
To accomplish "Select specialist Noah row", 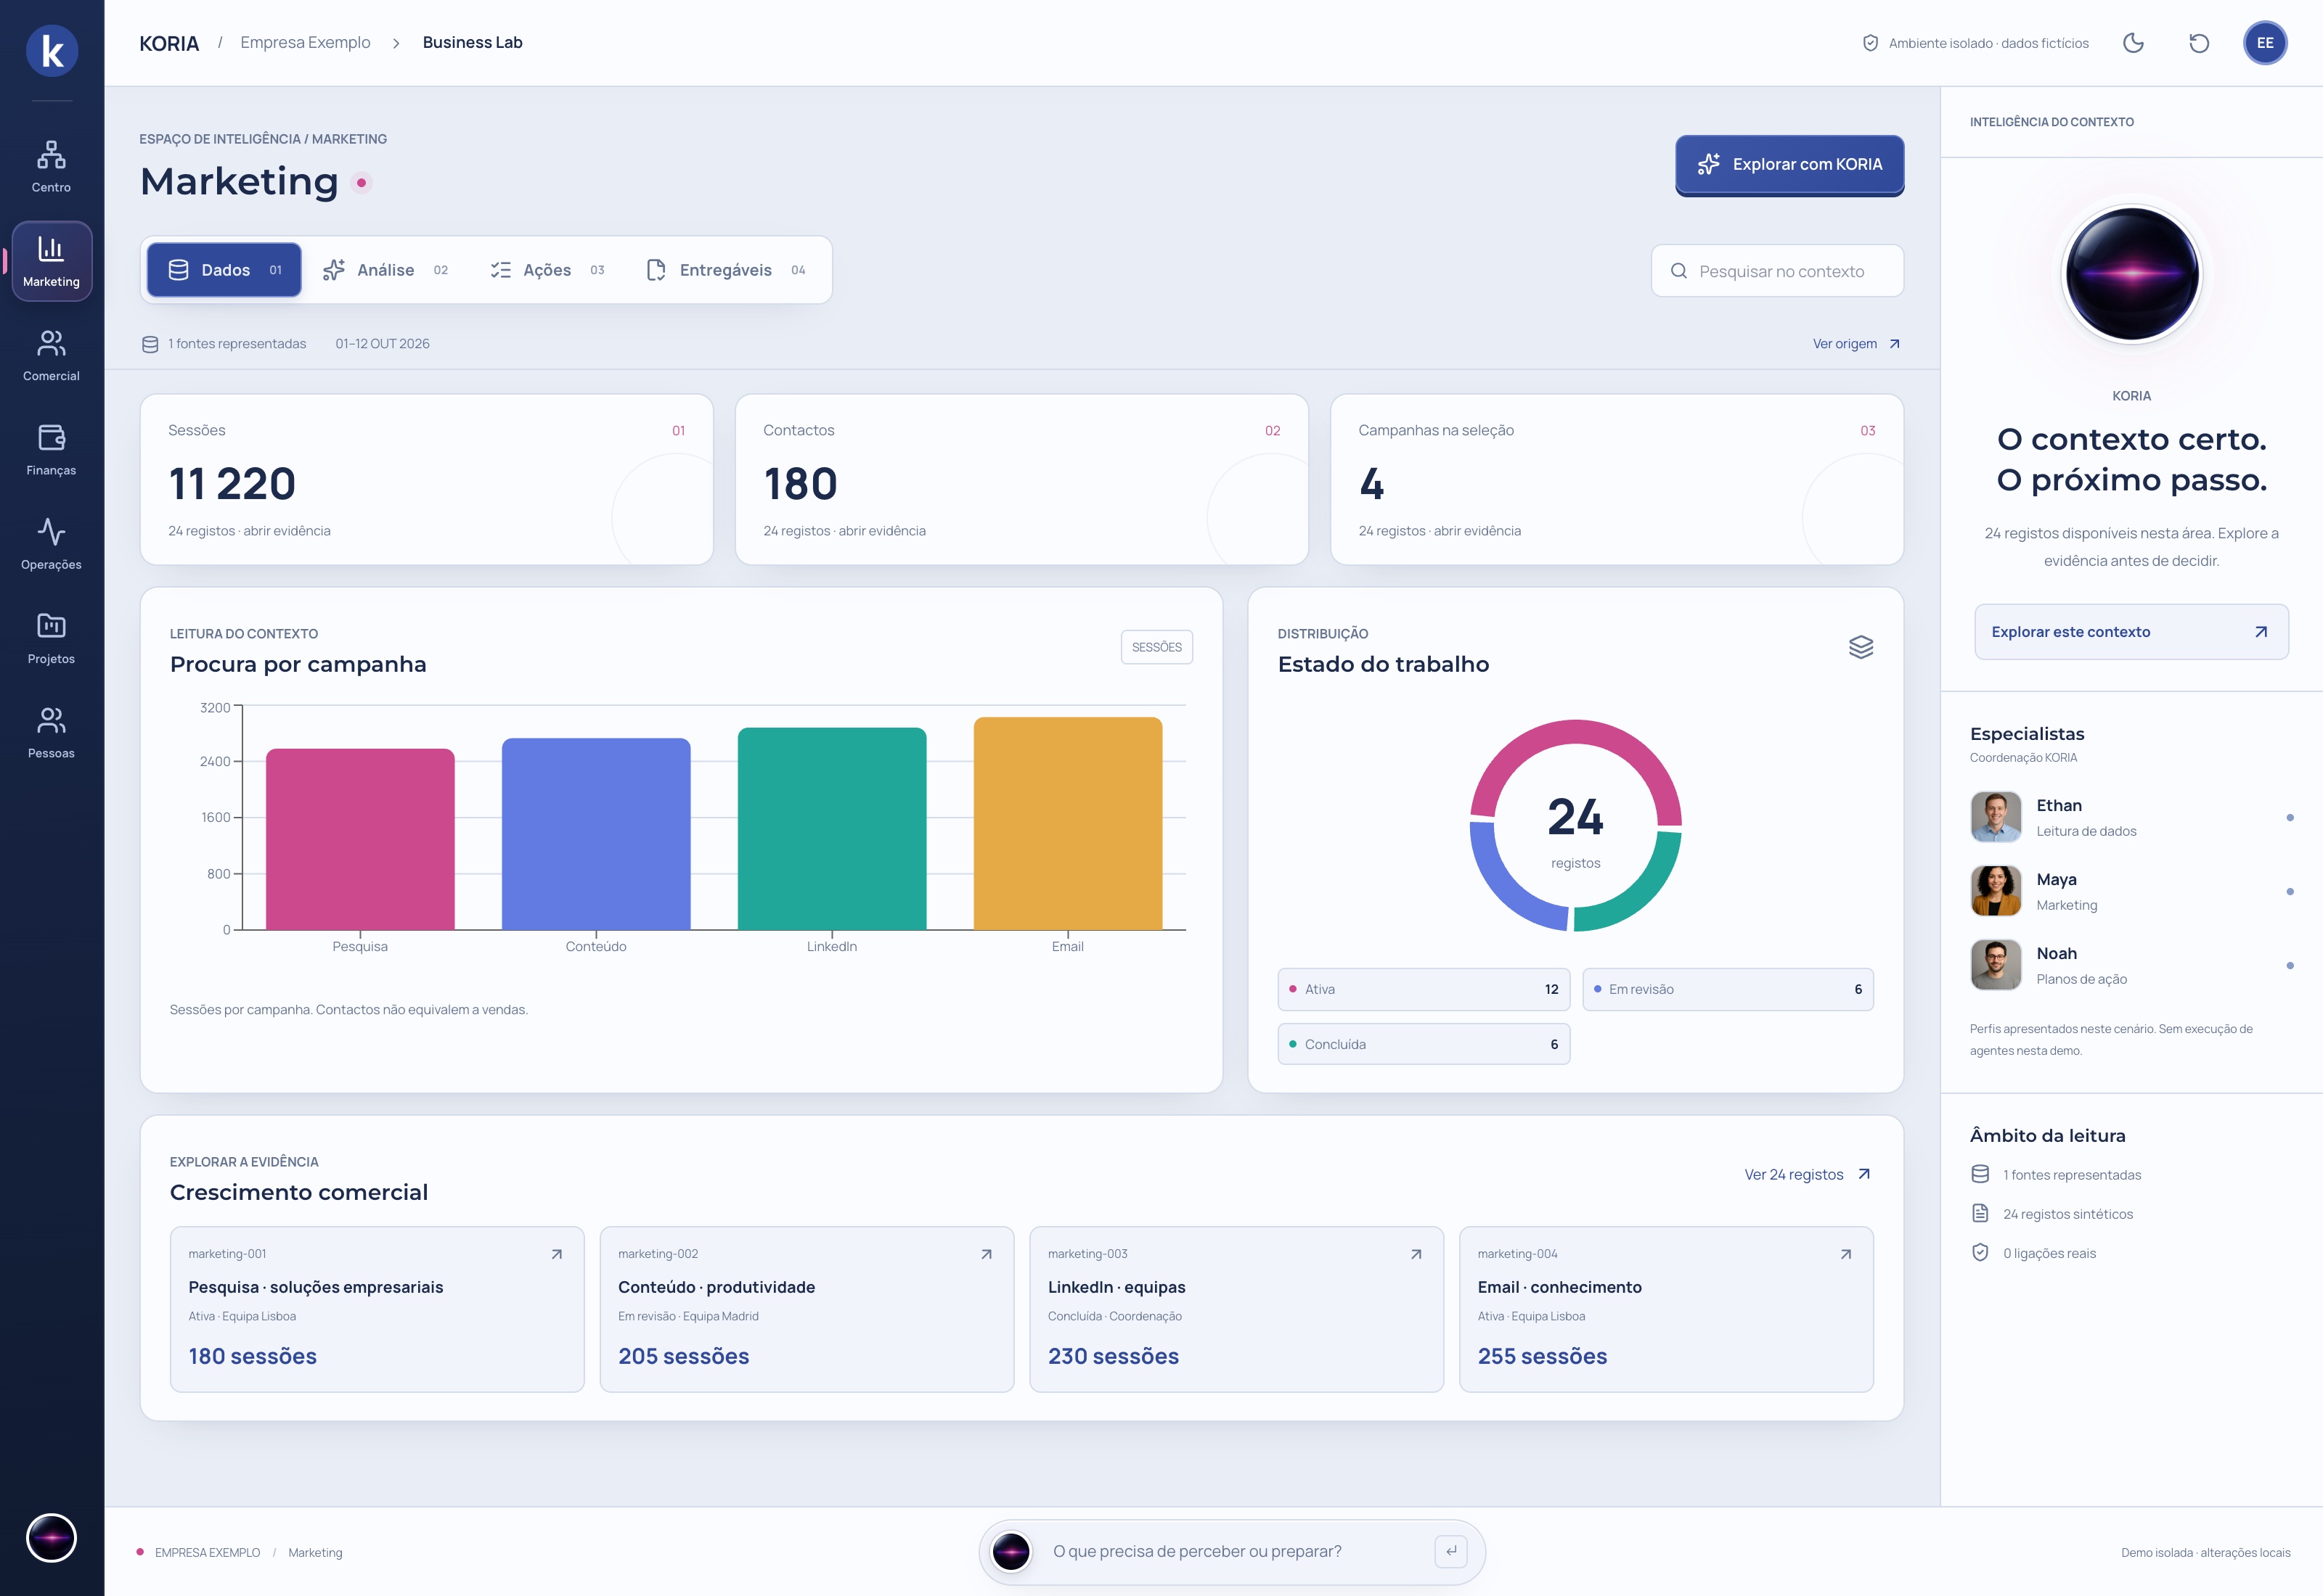I will click(x=2131, y=965).
